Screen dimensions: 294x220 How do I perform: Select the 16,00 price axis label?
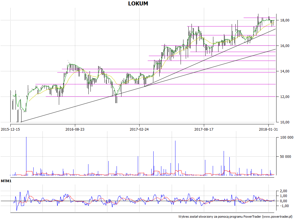coord(285,46)
